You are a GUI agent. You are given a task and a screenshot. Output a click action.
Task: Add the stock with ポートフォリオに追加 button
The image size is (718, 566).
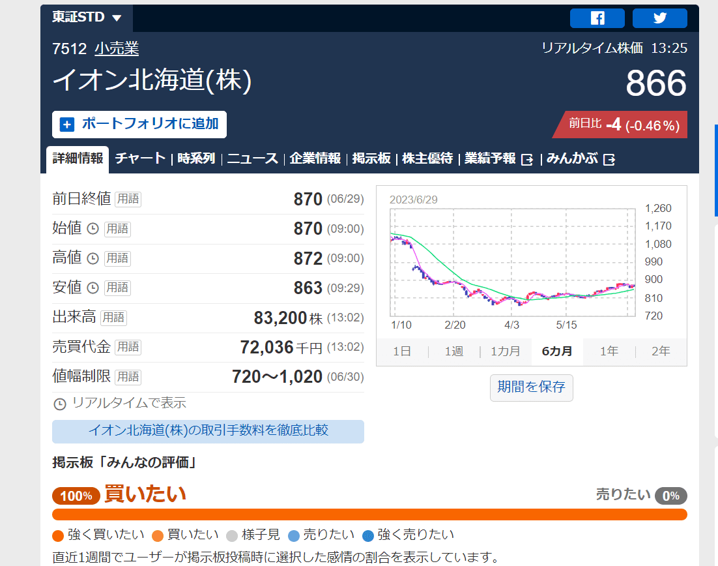click(139, 124)
